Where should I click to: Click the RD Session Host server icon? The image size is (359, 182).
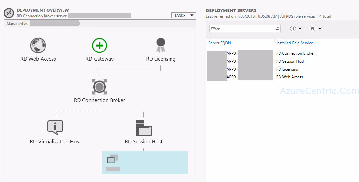click(144, 128)
